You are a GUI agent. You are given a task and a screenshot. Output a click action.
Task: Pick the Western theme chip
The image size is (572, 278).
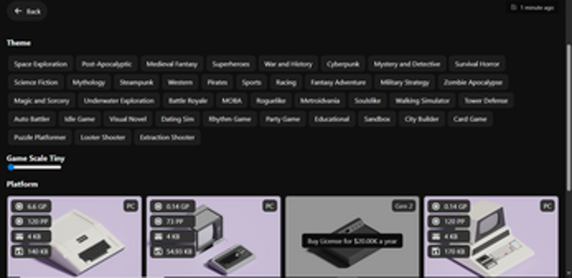click(x=180, y=82)
